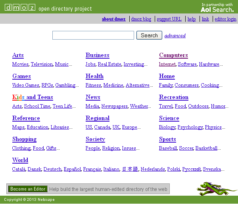This screenshot has width=238, height=204.
Task: Open the Home category
Action: pos(167,76)
